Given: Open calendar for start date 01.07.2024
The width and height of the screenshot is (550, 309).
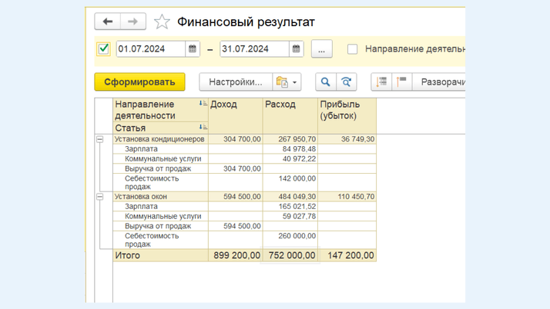Looking at the screenshot, I should click(193, 49).
